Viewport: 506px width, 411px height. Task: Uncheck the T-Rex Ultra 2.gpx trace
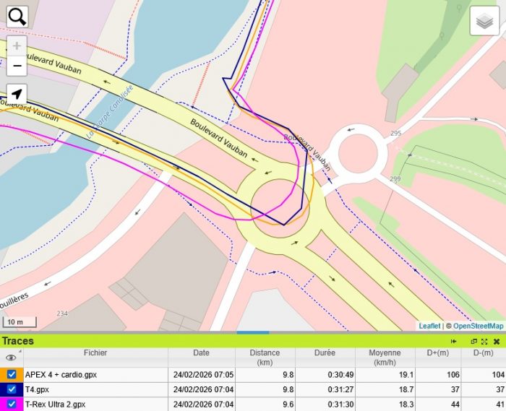pos(12,404)
